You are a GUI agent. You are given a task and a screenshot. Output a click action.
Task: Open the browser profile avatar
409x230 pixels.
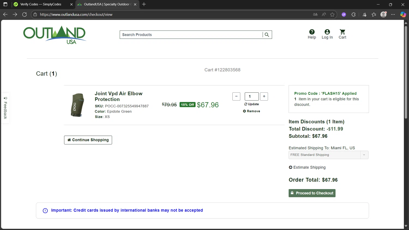[x=383, y=14]
